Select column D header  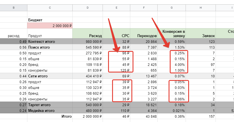(x=88, y=8)
